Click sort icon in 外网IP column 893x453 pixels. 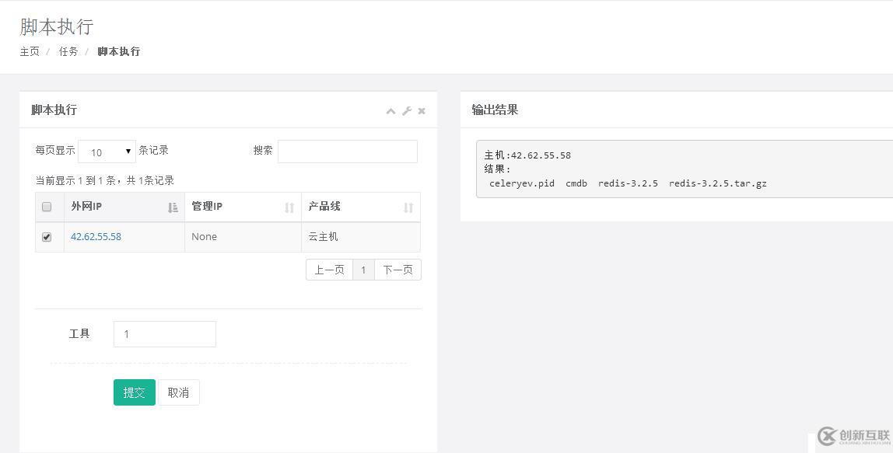[173, 207]
